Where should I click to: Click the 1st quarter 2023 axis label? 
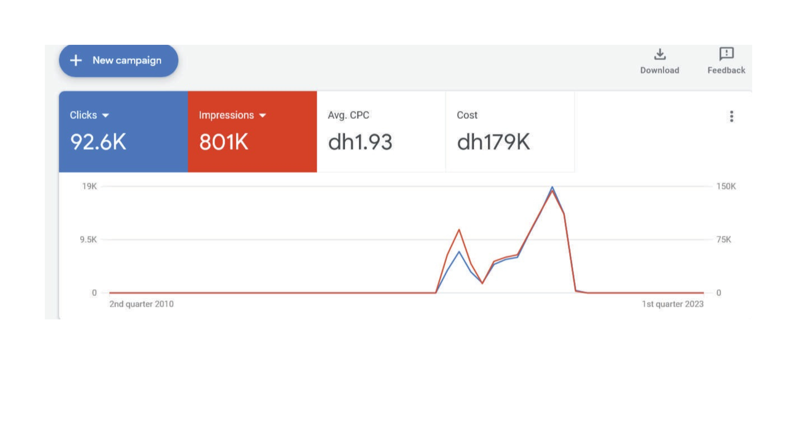[x=672, y=304]
